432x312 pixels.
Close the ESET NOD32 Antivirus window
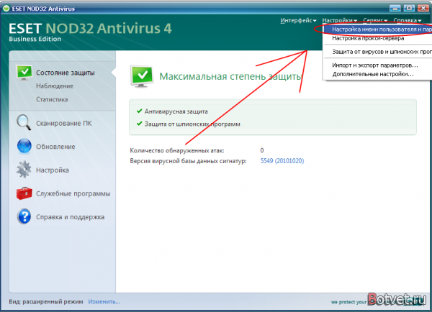click(423, 8)
